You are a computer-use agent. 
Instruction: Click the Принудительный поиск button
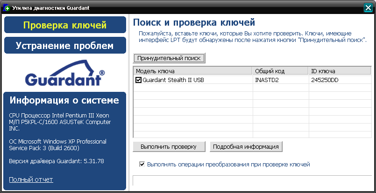[x=169, y=58]
